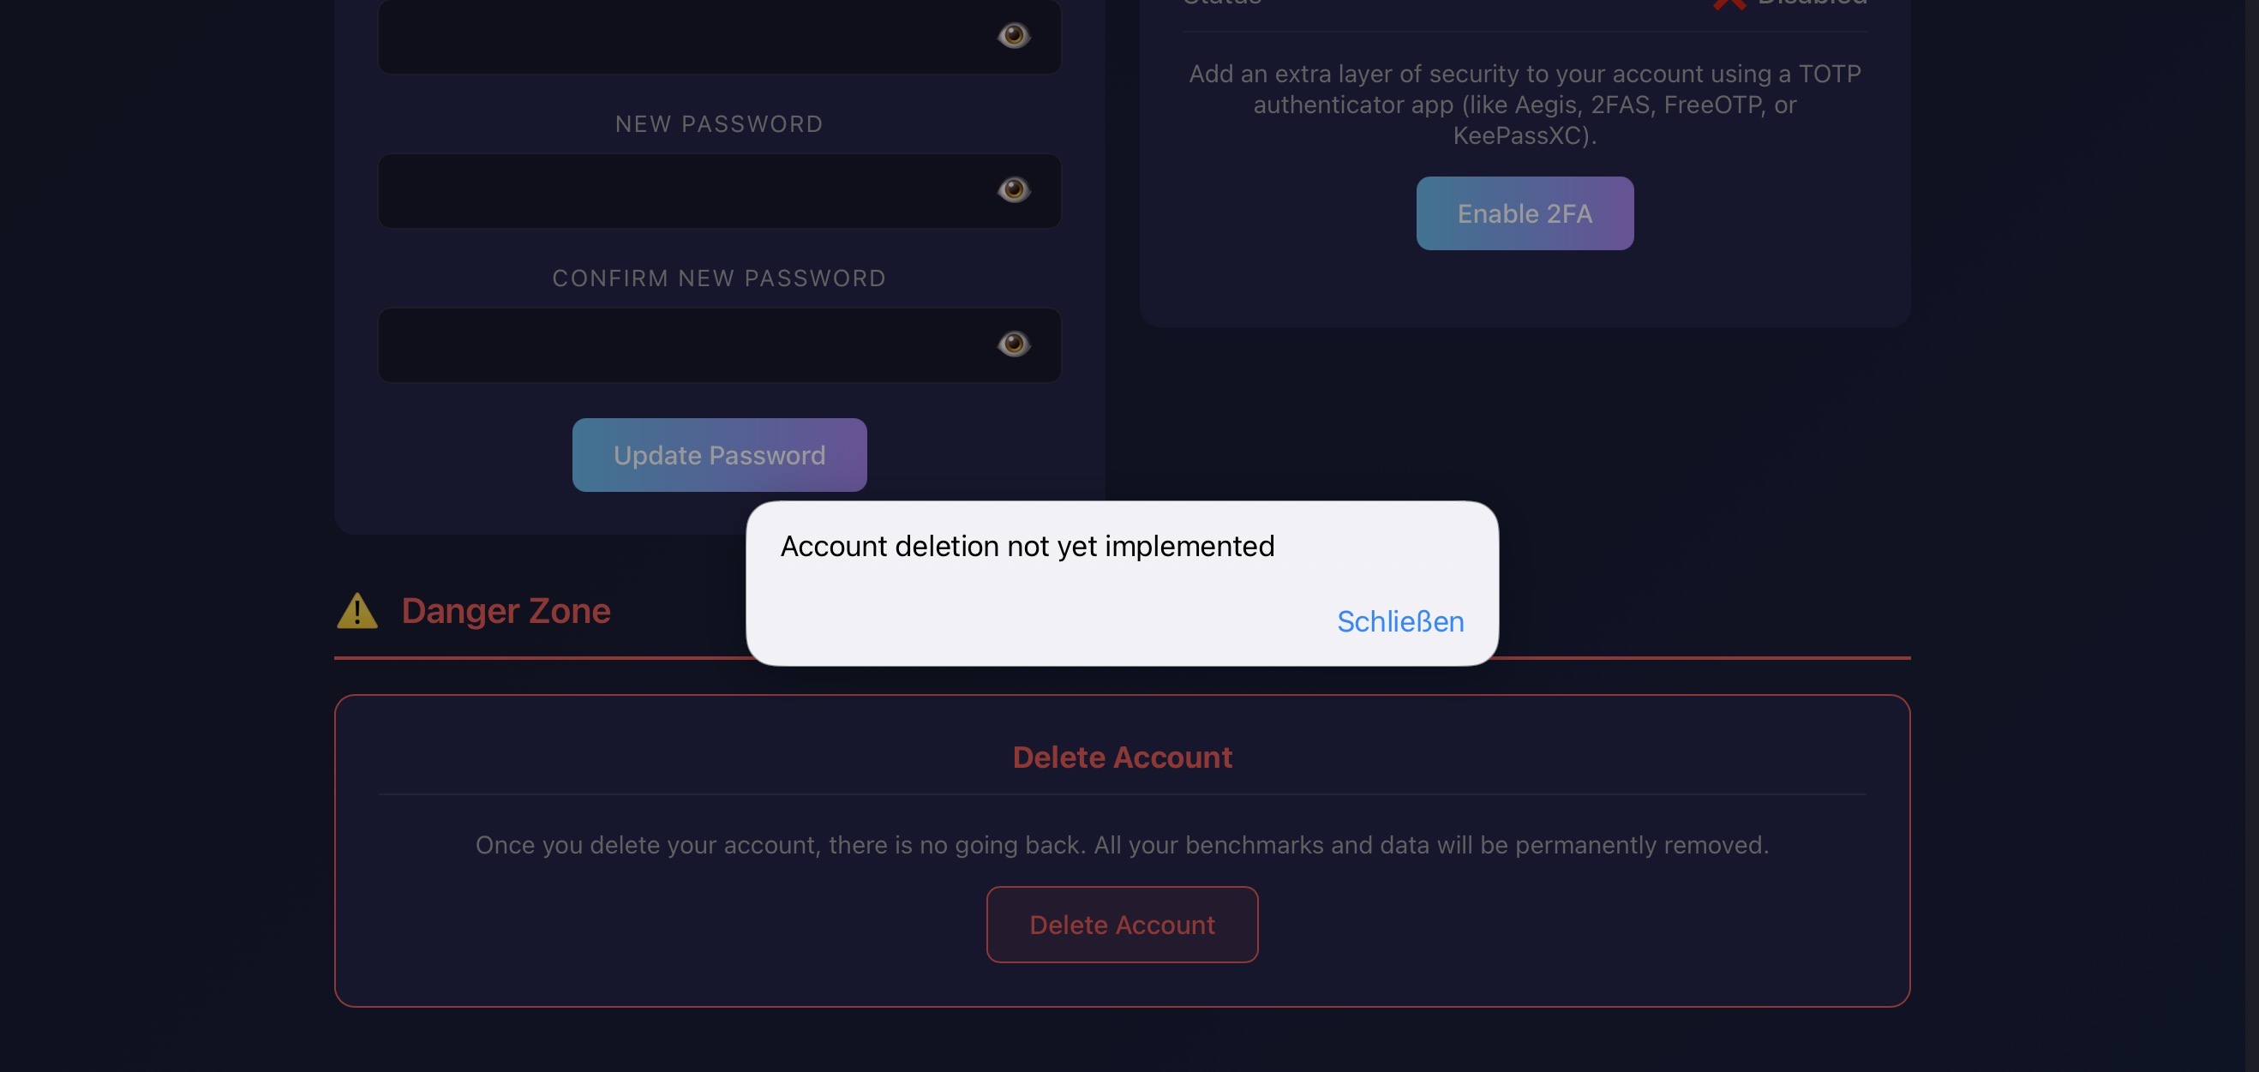This screenshot has width=2259, height=1072.
Task: Click the red X disabled status icon
Action: pos(1729,4)
